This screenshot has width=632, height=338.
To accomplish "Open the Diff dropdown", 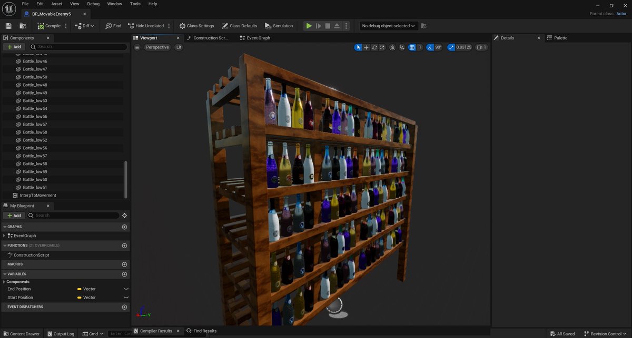I will (x=84, y=26).
